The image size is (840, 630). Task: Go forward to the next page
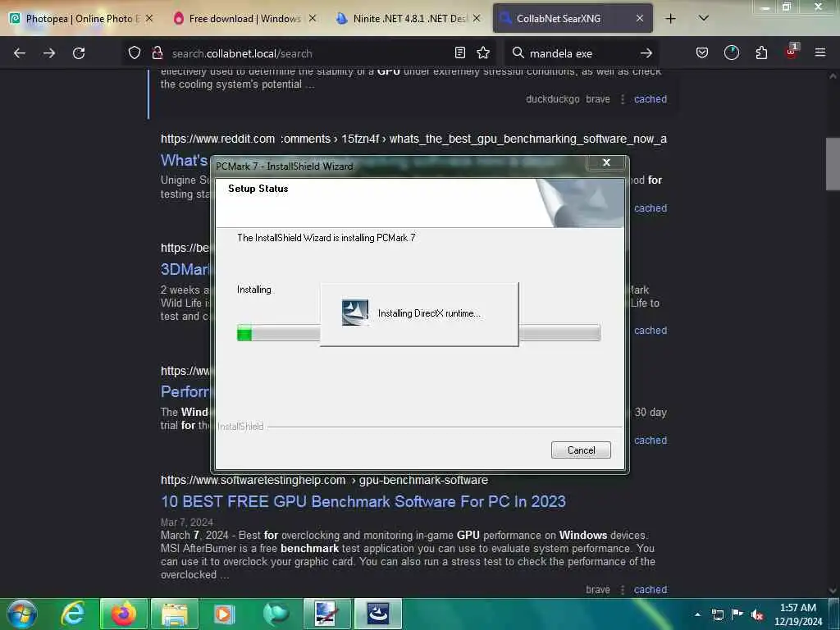point(49,53)
